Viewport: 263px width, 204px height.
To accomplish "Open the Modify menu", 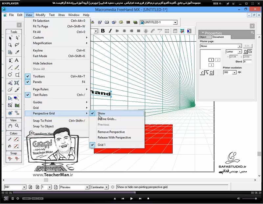I will coord(40,15).
